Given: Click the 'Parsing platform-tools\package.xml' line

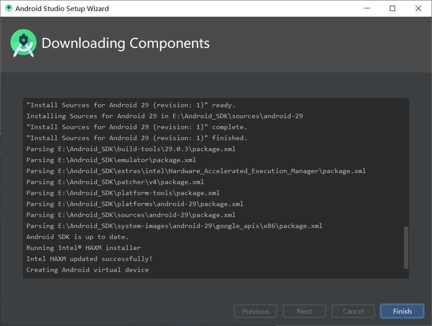Looking at the screenshot, I should point(123,193).
